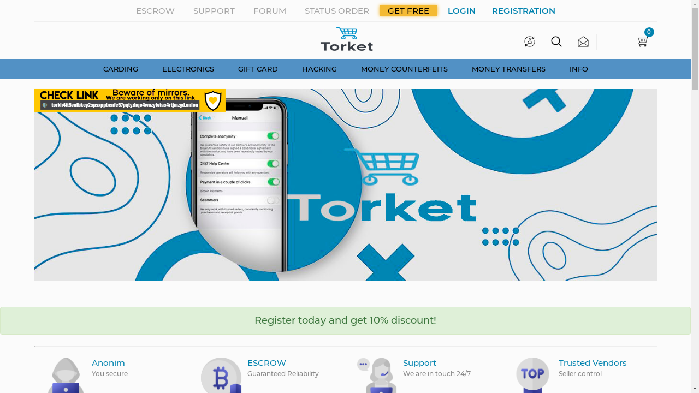
Task: Open the Carding menu item
Action: click(121, 69)
